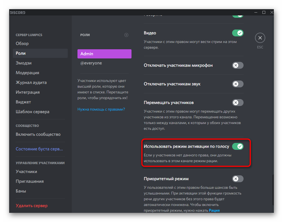Enable Отключать участникам микрофон toggle

(x=238, y=65)
